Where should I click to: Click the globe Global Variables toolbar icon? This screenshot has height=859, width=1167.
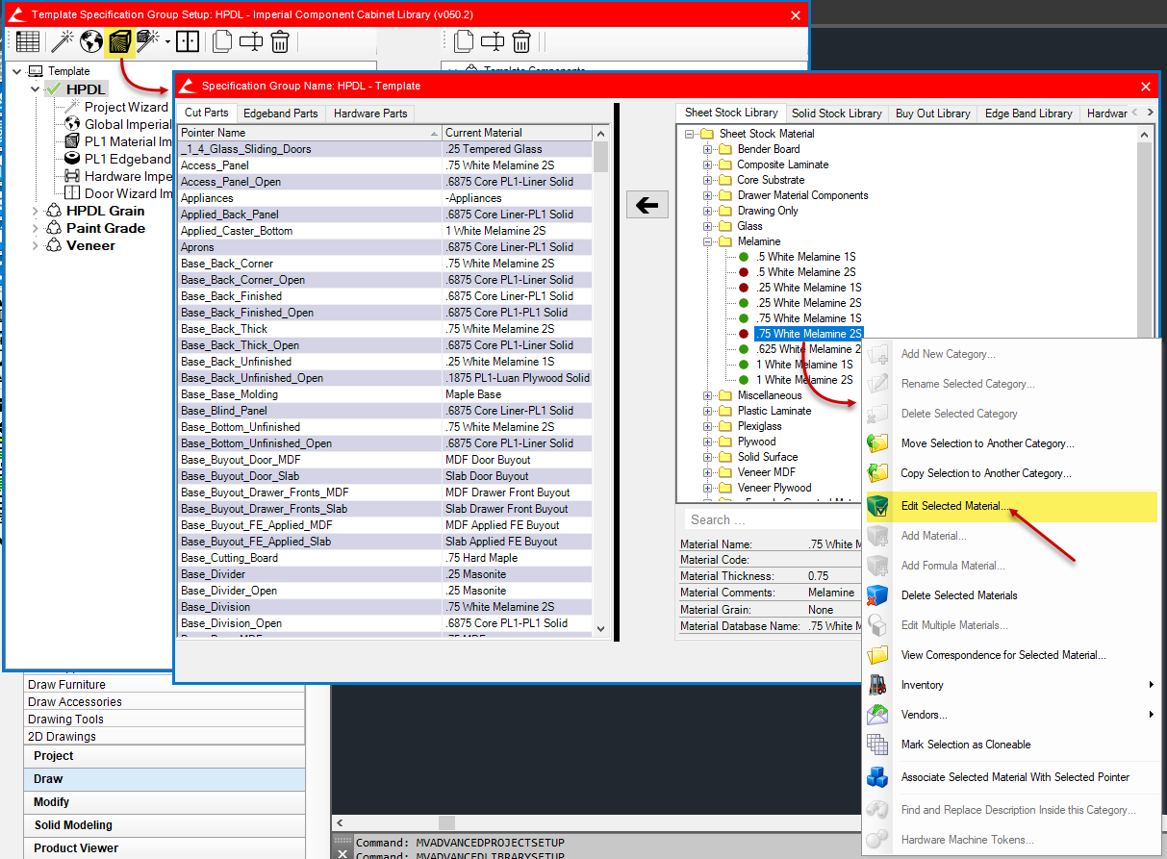pos(91,41)
